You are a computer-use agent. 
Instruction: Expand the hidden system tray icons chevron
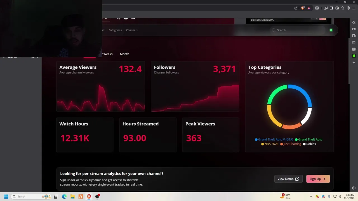tap(311, 197)
